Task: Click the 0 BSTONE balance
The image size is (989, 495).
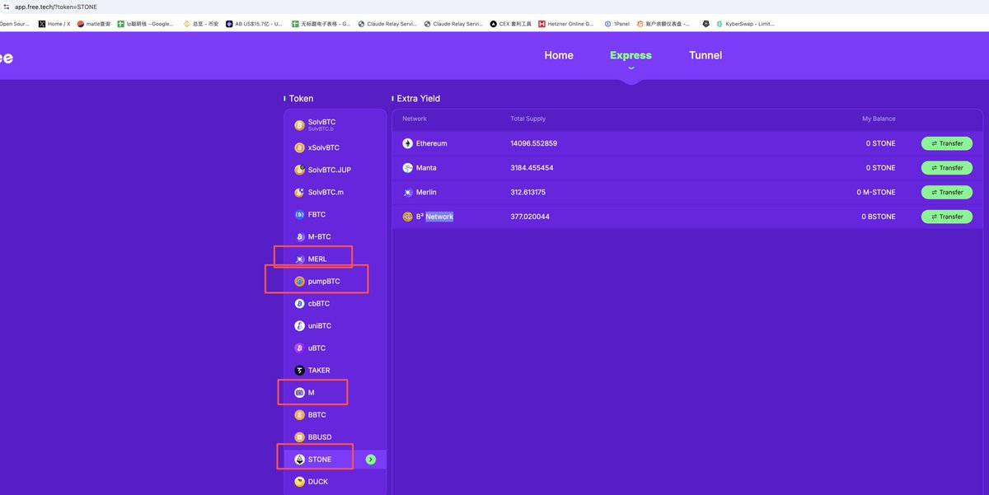Action: tap(879, 217)
